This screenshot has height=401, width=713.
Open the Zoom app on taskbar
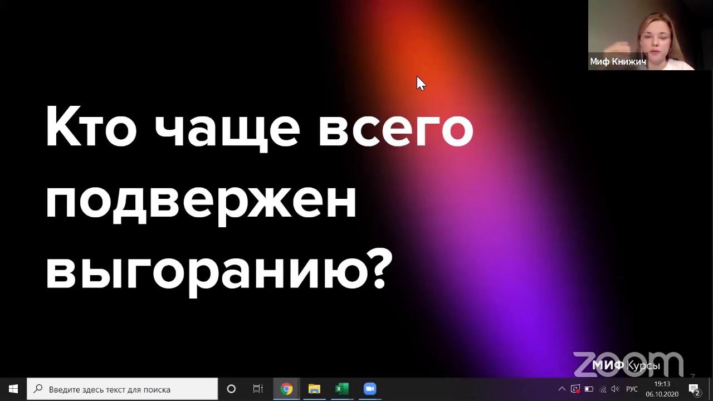pyautogui.click(x=370, y=389)
